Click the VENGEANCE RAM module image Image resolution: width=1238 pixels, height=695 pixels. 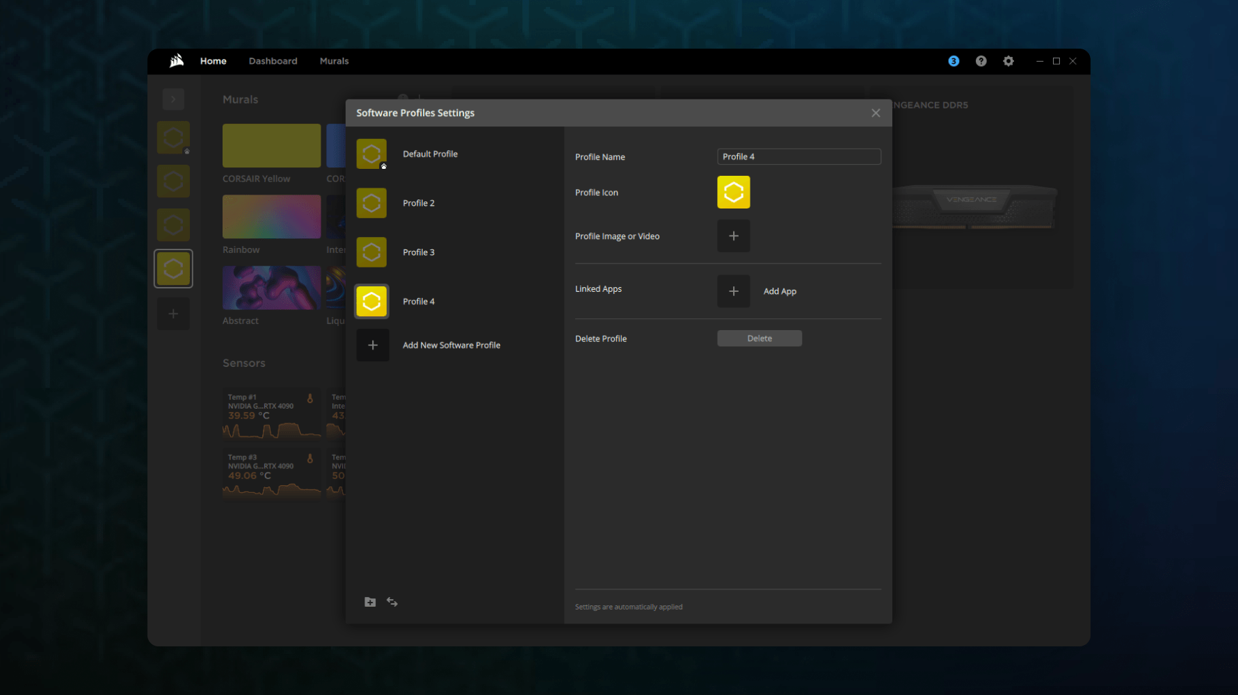[x=973, y=206]
